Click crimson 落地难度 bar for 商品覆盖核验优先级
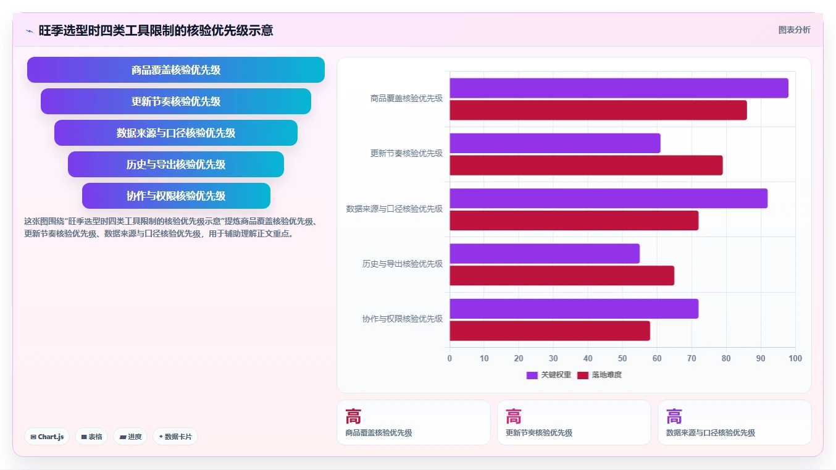 [x=598, y=110]
